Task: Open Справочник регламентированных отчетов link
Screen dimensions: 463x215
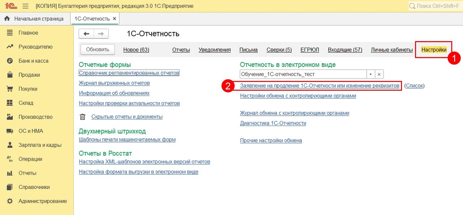Action: tap(129, 73)
